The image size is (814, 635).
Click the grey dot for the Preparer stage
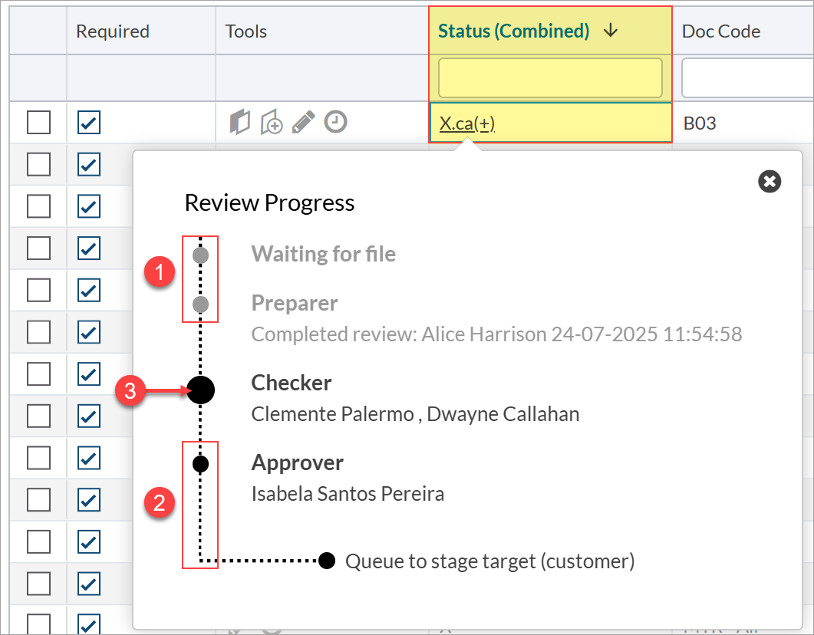point(200,304)
